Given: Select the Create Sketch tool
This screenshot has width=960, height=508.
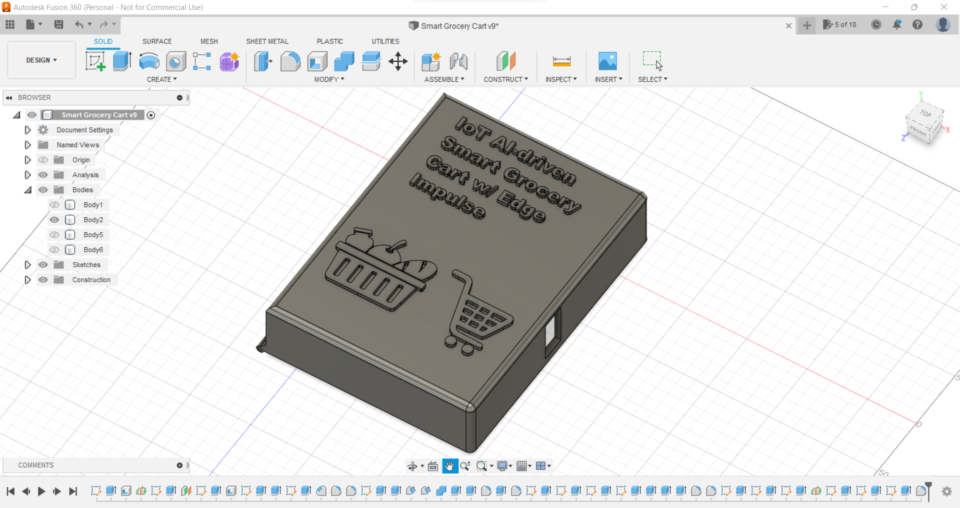Looking at the screenshot, I should pos(95,61).
